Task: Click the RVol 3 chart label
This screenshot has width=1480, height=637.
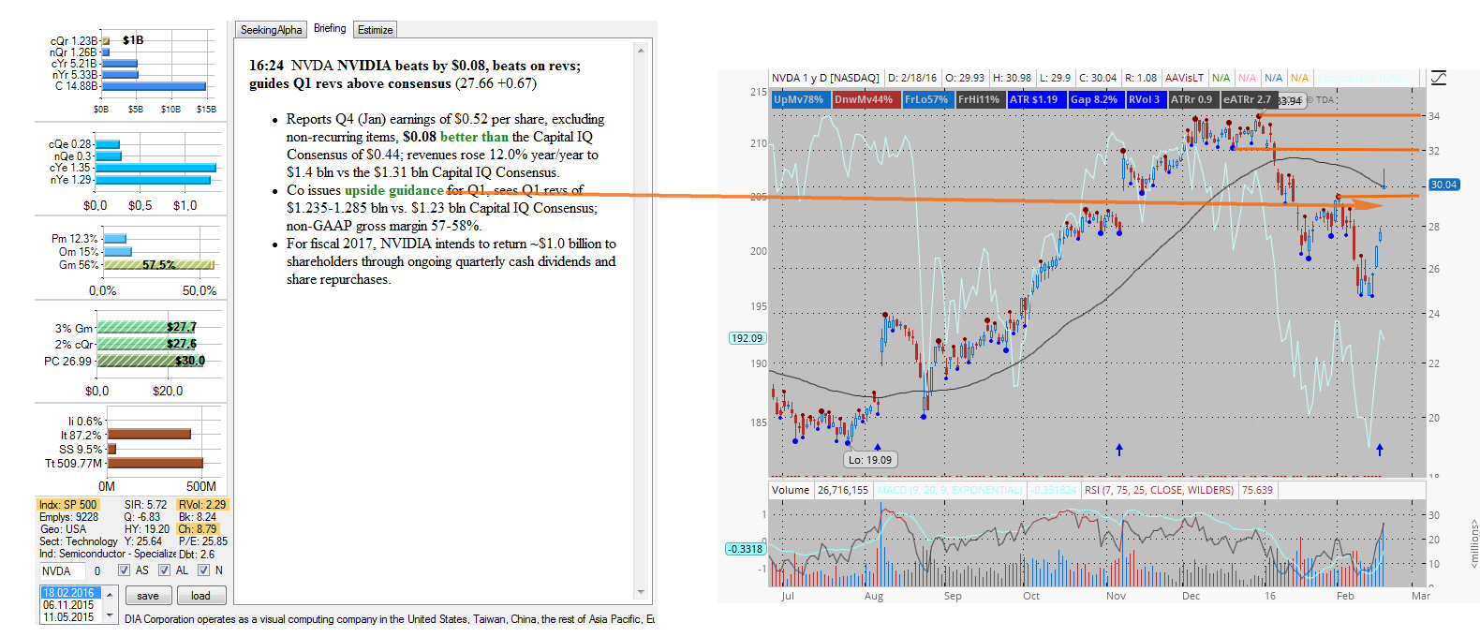Action: [x=1145, y=99]
